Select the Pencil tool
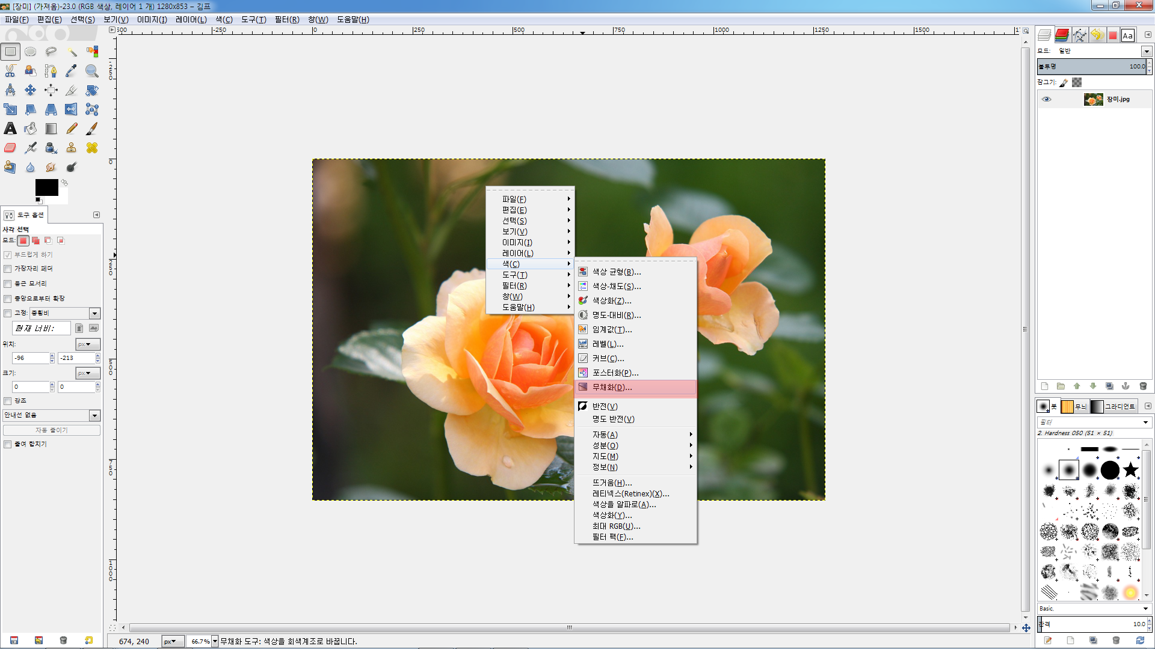Image resolution: width=1155 pixels, height=649 pixels. (72, 129)
